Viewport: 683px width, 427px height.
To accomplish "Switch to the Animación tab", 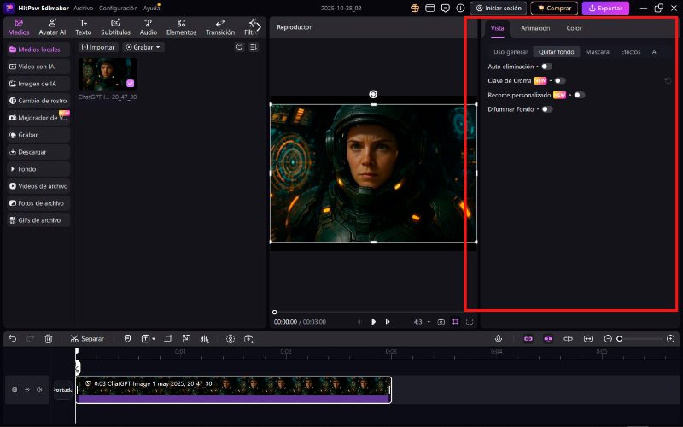I will (535, 28).
